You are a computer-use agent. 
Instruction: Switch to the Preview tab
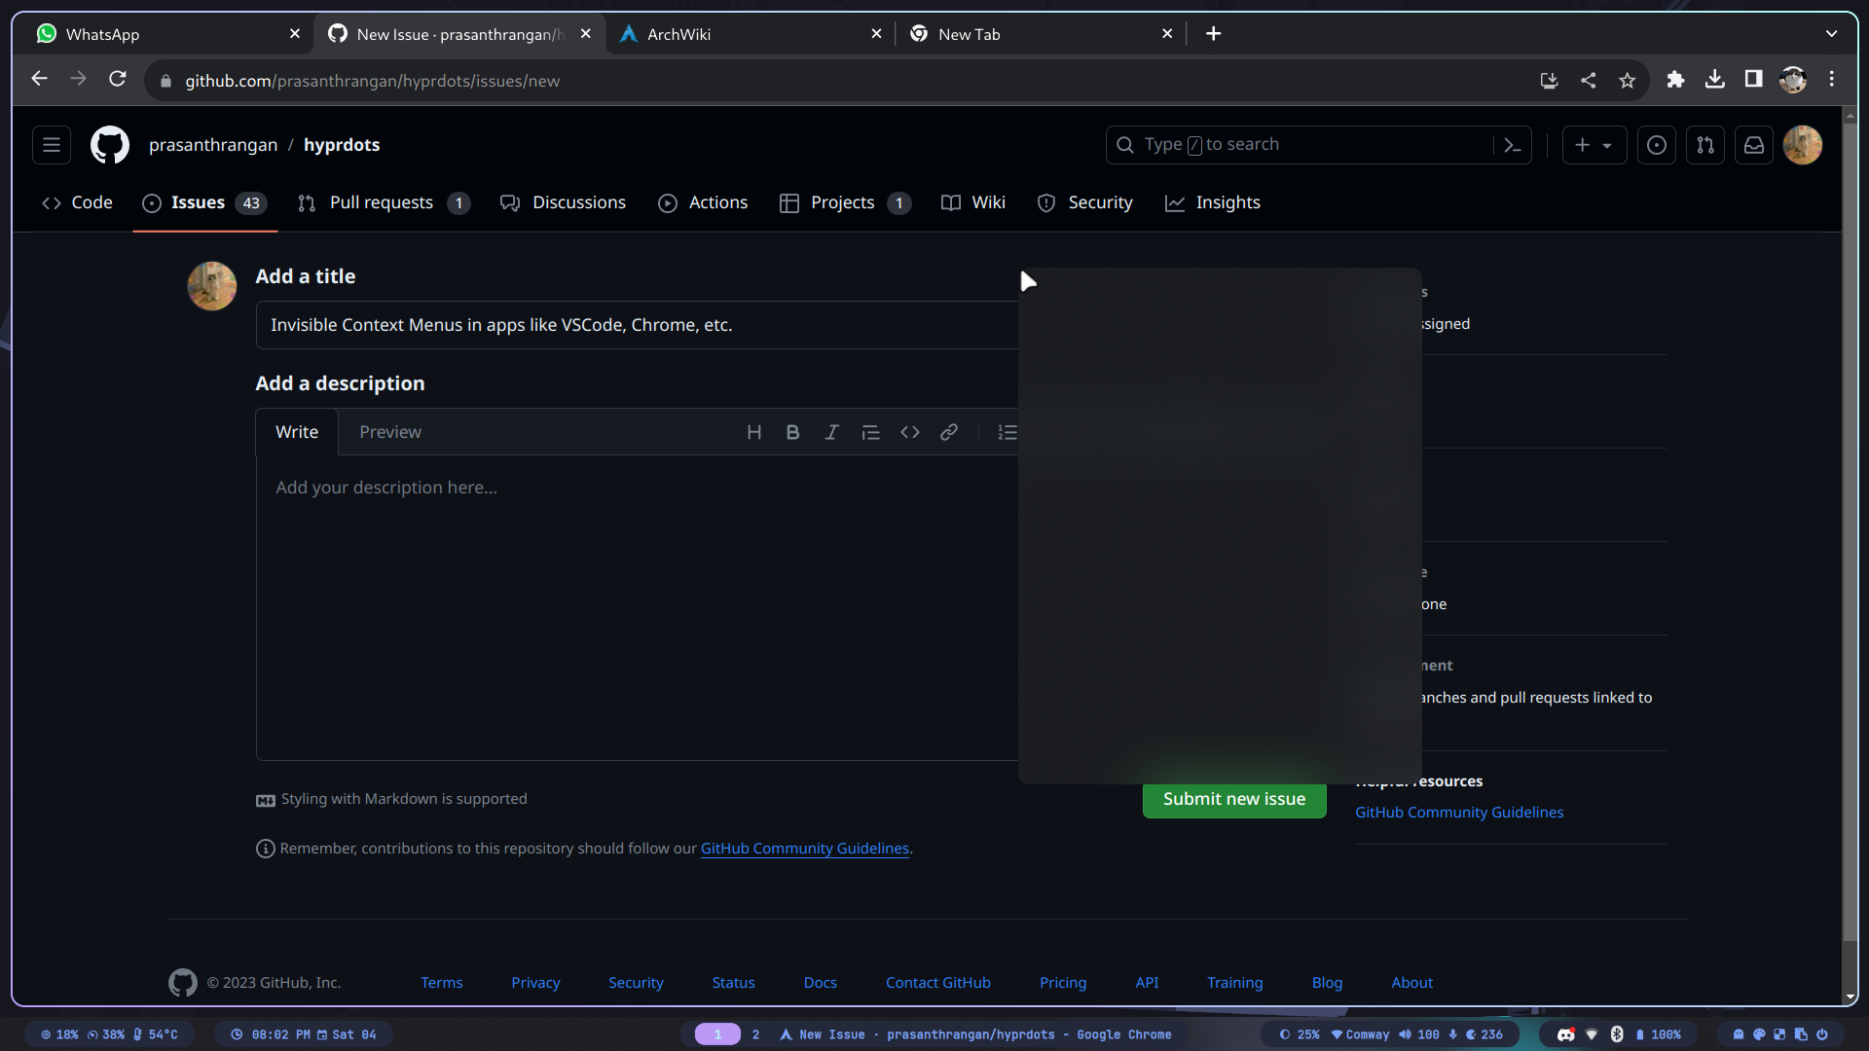point(389,432)
